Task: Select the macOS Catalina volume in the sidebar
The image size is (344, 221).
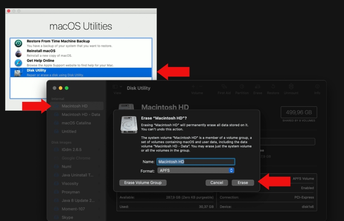Action: (77, 123)
